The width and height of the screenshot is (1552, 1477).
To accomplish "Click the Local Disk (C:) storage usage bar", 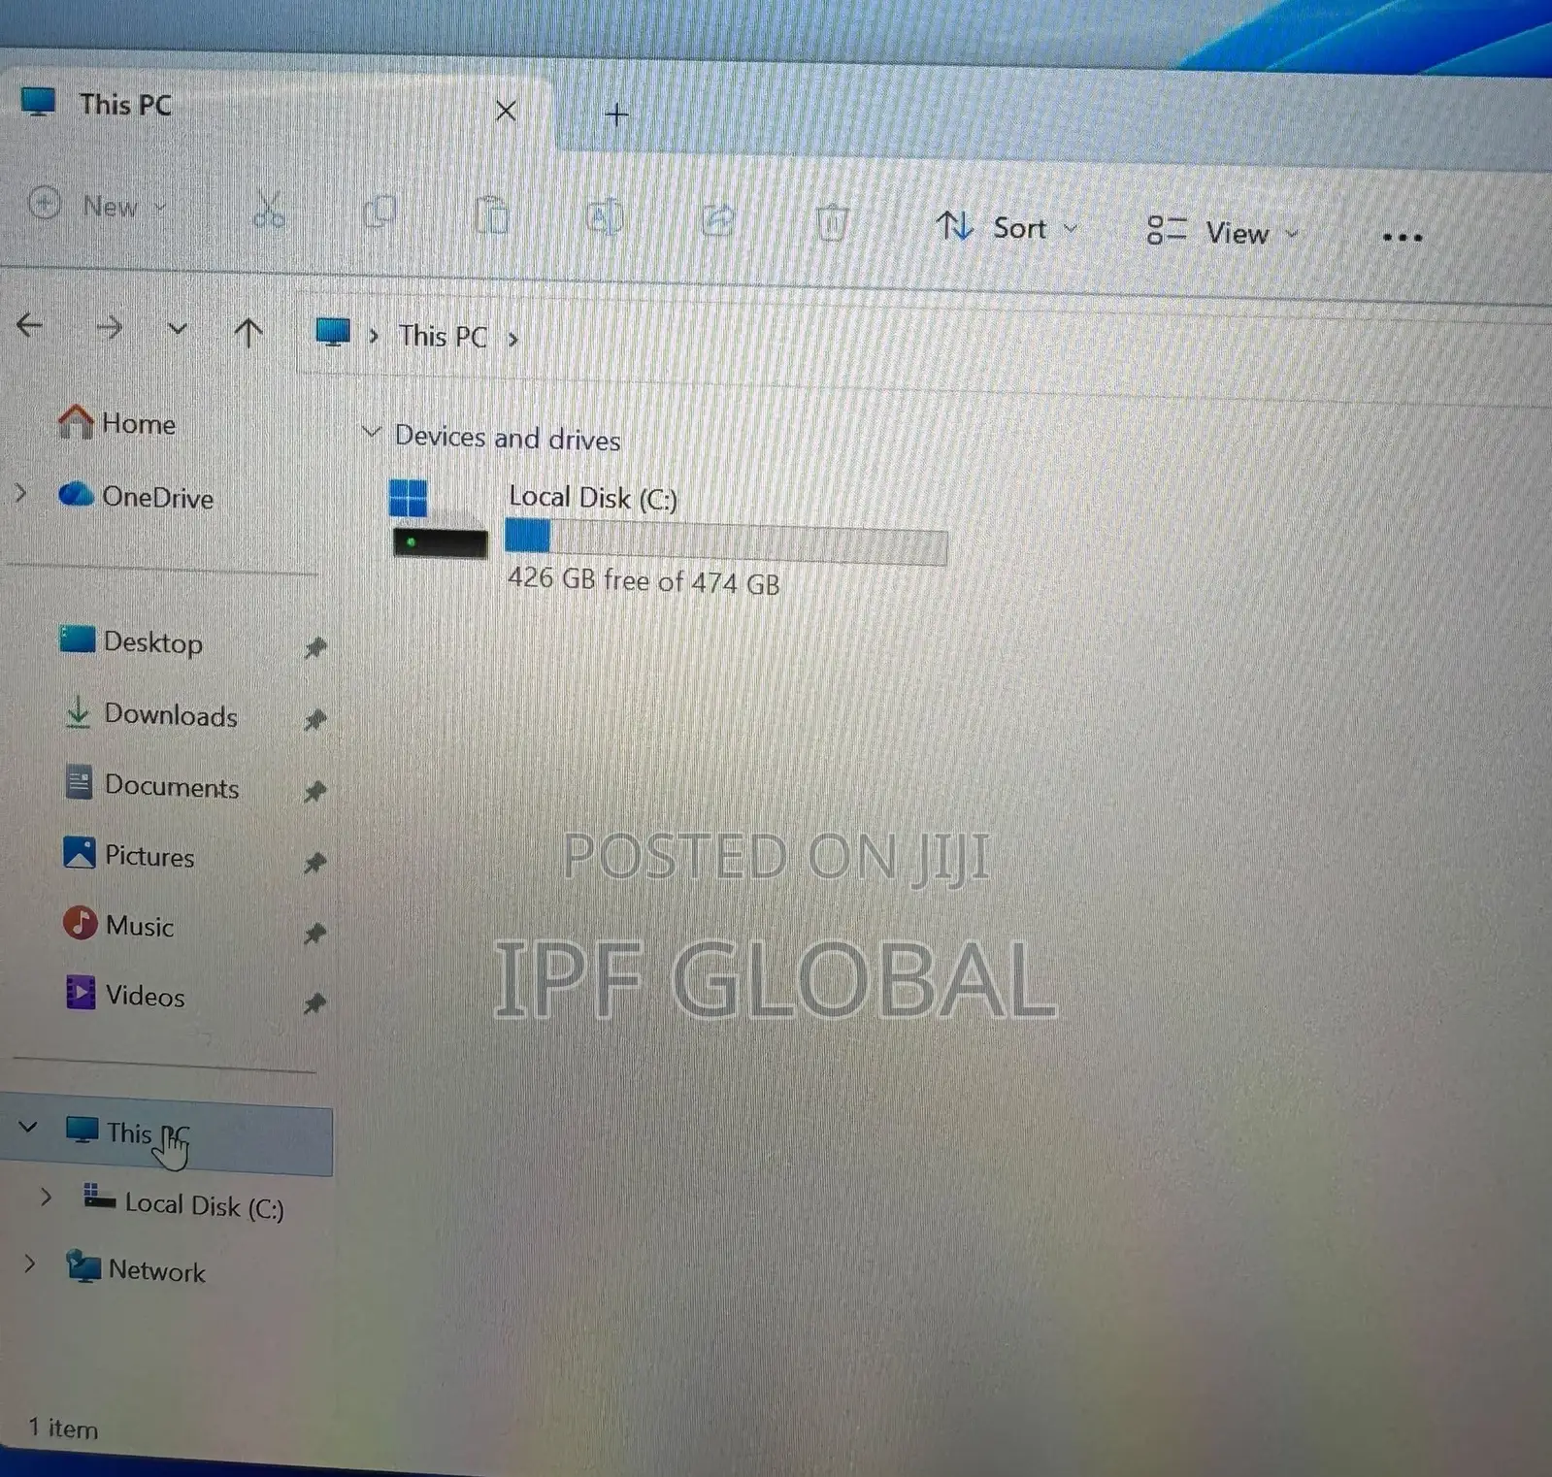I will pos(726,541).
